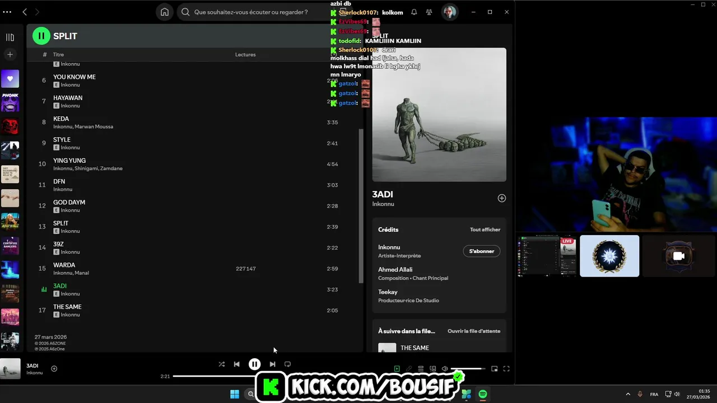This screenshot has height=403, width=717.
Task: Click the S'abonner button for Inkonnu
Action: point(482,251)
